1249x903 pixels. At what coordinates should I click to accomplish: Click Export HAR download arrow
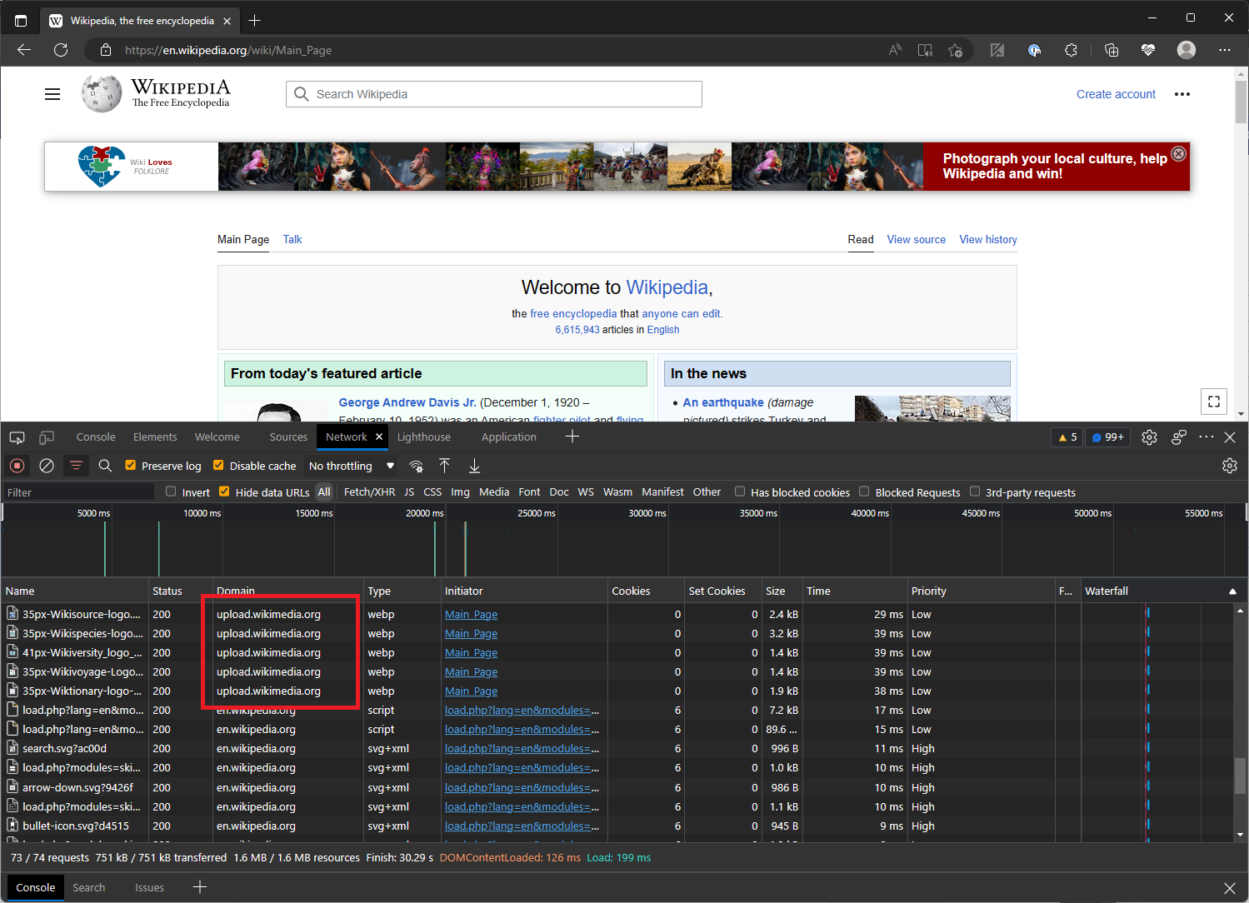click(x=474, y=466)
